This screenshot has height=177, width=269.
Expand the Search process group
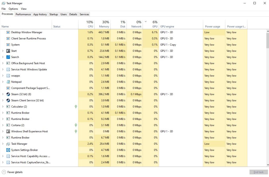(x=3, y=57)
